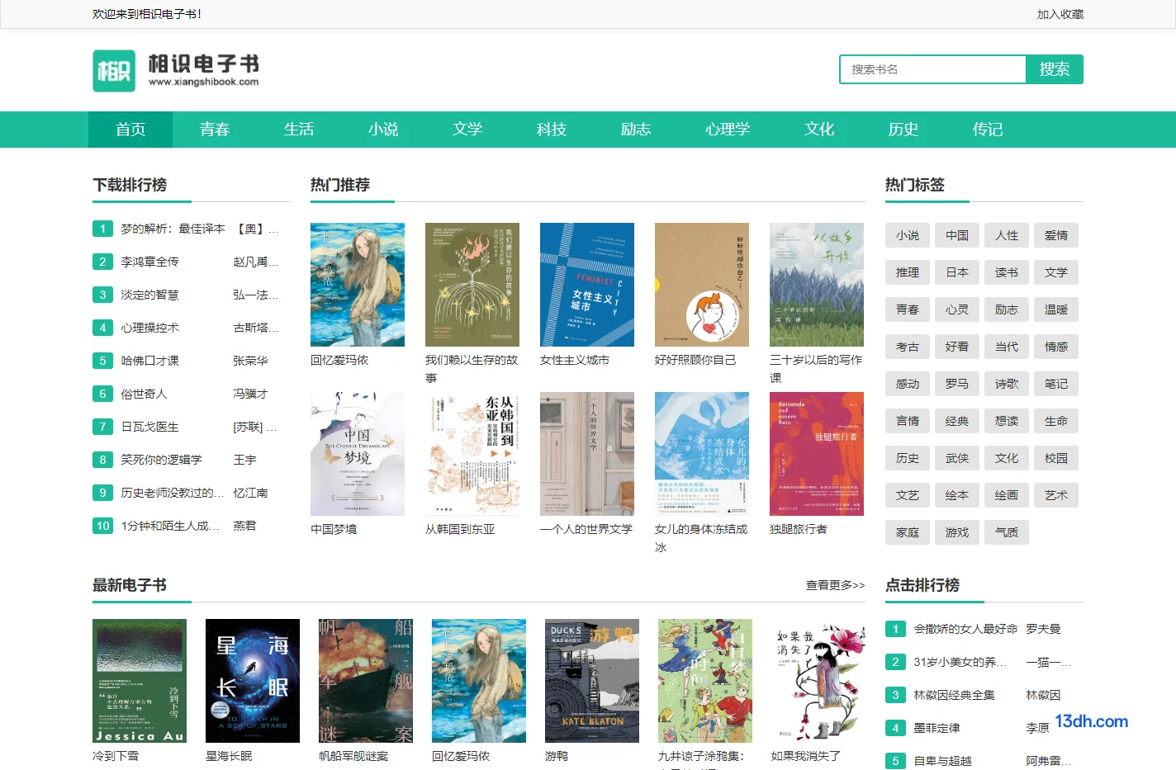Screen dimensions: 1176x770
Task: Open the 科技 nav tab
Action: click(552, 130)
